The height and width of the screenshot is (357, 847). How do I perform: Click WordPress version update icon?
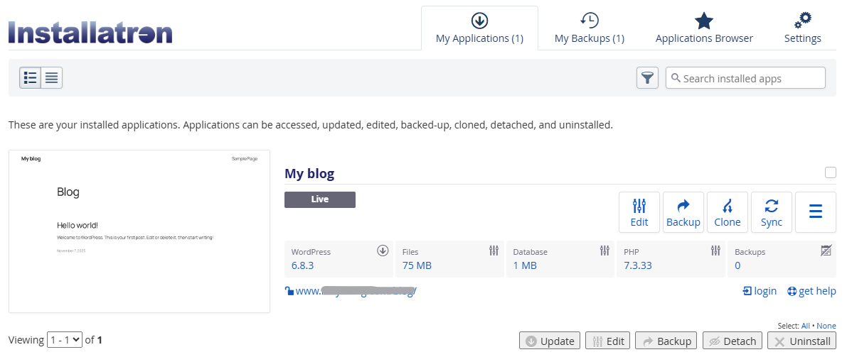pyautogui.click(x=383, y=251)
